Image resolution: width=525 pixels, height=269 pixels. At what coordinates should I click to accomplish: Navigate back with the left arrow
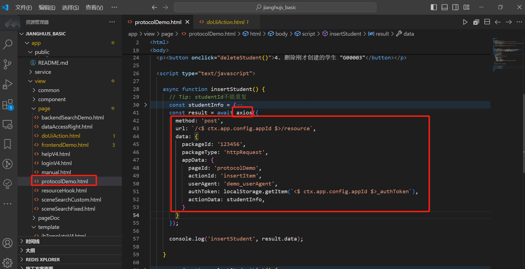(x=154, y=7)
